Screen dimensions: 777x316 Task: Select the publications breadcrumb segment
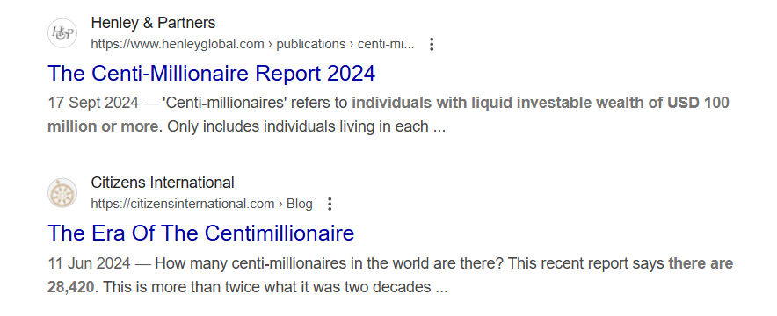pos(310,44)
